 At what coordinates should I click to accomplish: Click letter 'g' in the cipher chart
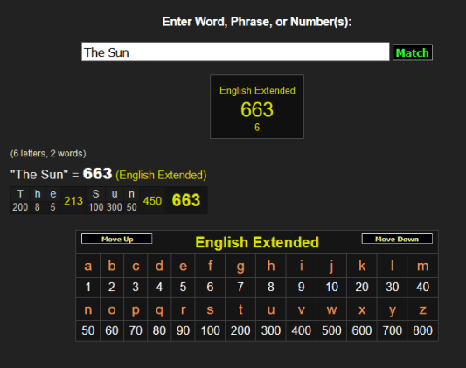point(240,266)
